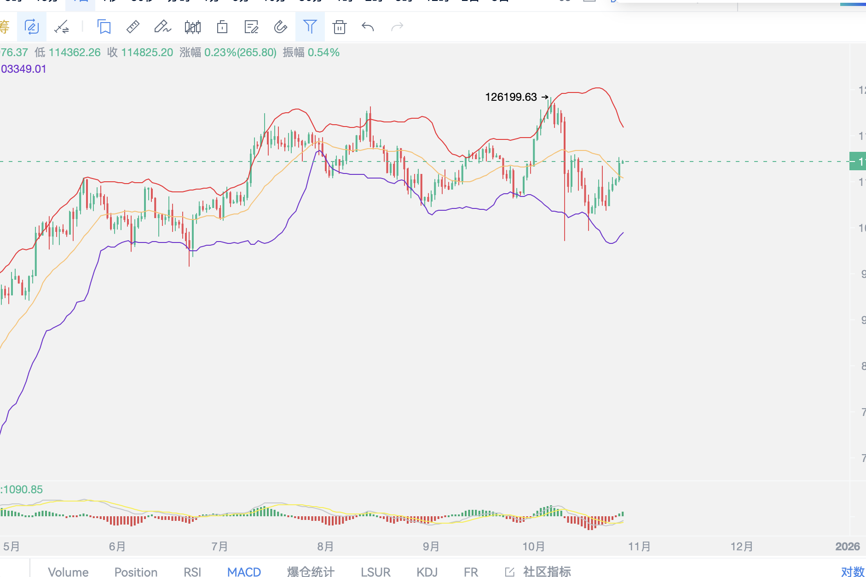The width and height of the screenshot is (866, 577).
Task: Click the Position indicator button
Action: click(136, 571)
